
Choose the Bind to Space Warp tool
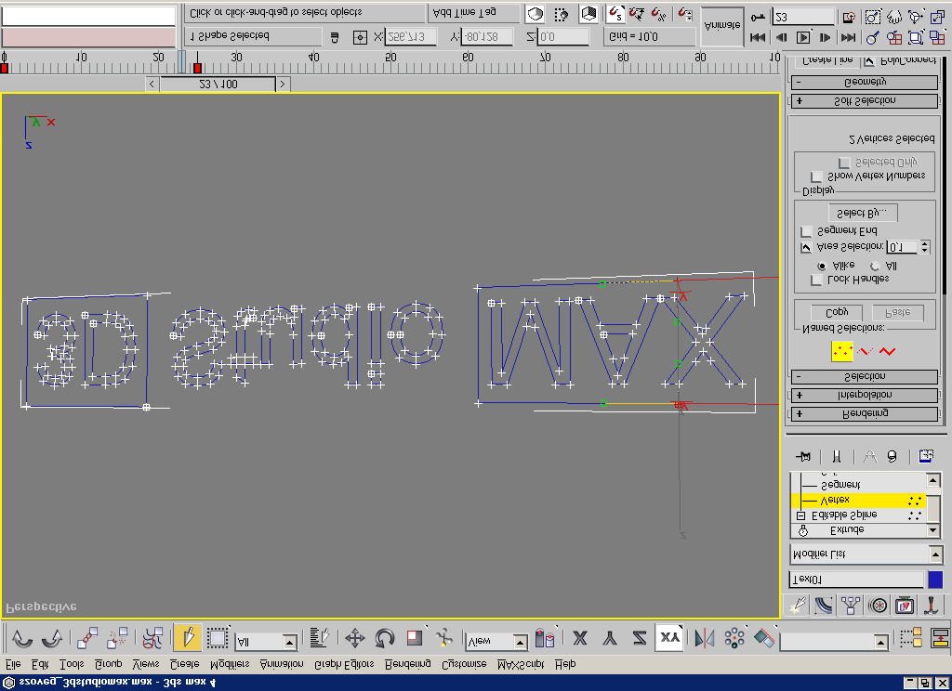point(152,638)
